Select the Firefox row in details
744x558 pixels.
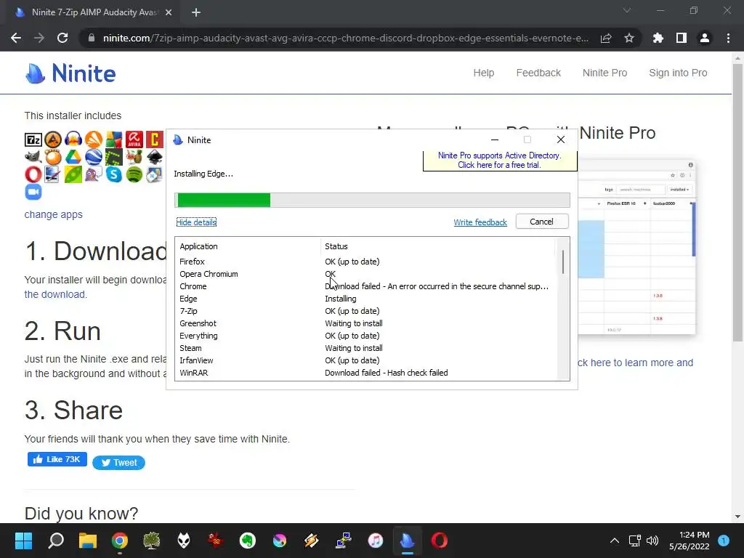[365, 262]
